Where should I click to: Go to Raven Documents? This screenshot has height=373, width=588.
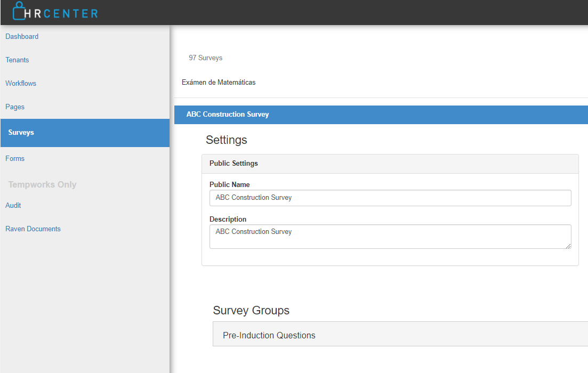click(x=33, y=229)
